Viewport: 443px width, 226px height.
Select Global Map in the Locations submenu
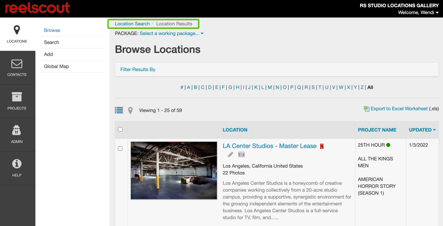[x=56, y=66]
